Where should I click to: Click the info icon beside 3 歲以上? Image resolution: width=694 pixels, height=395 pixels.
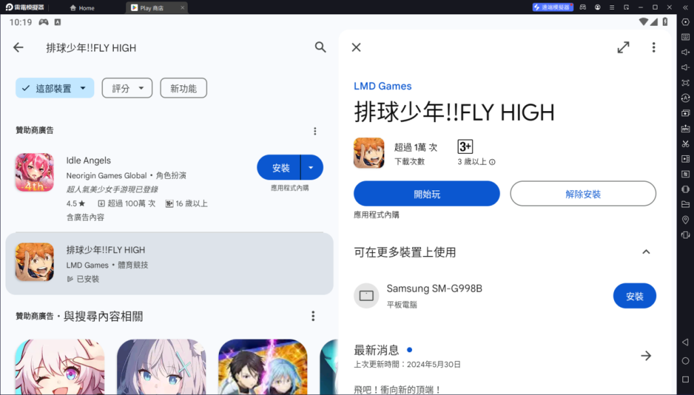click(492, 162)
